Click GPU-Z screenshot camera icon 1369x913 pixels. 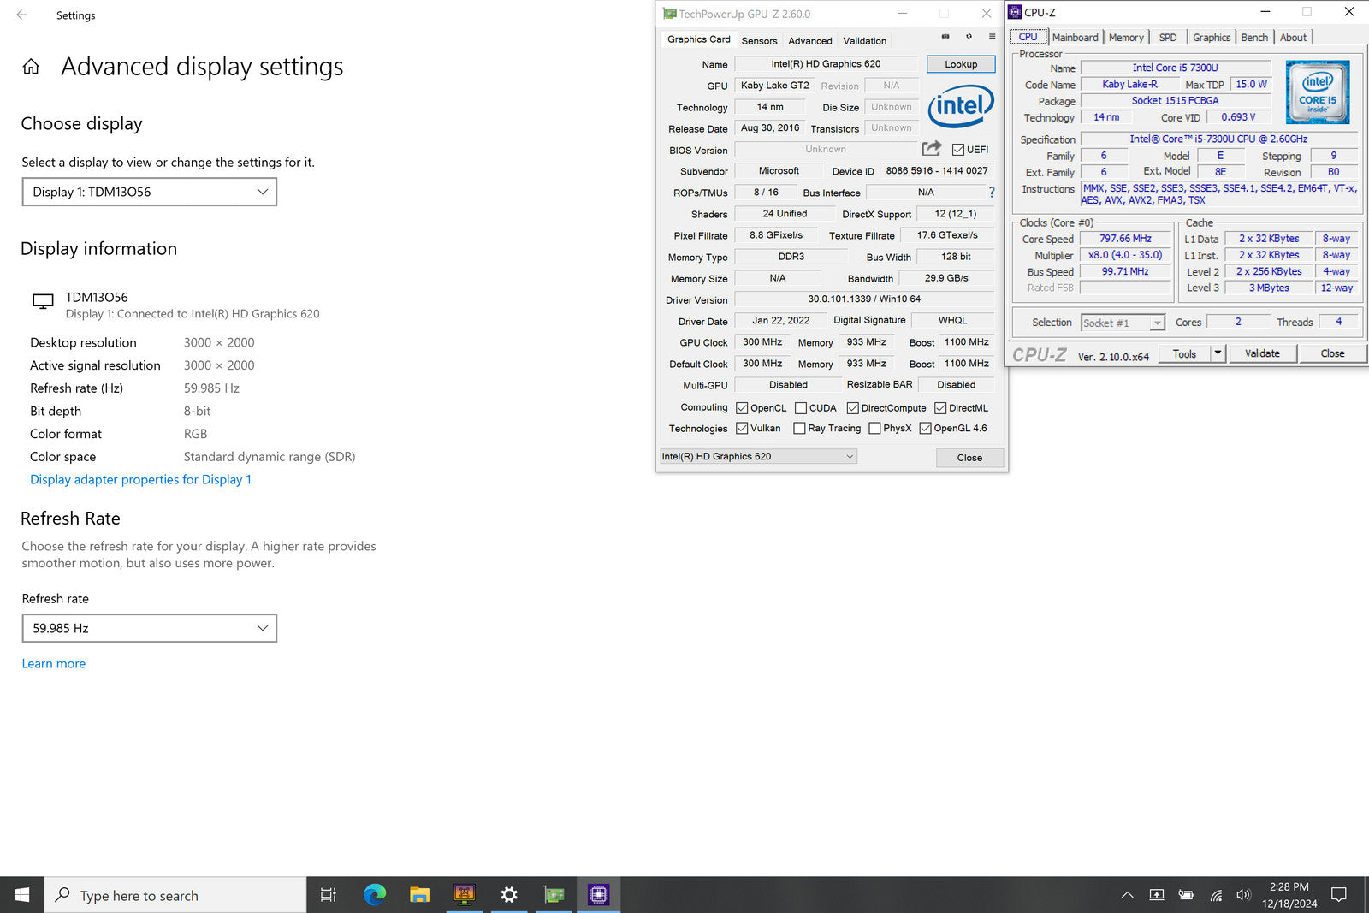(x=945, y=37)
